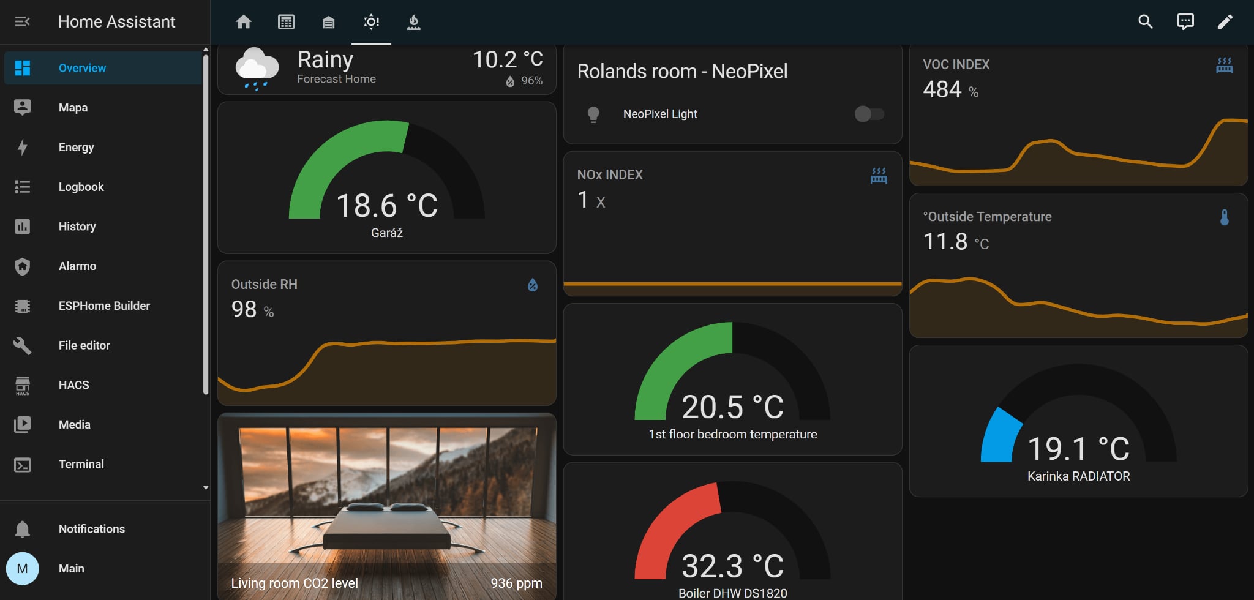Open Notifications bell icon
1254x600 pixels.
[x=23, y=529]
